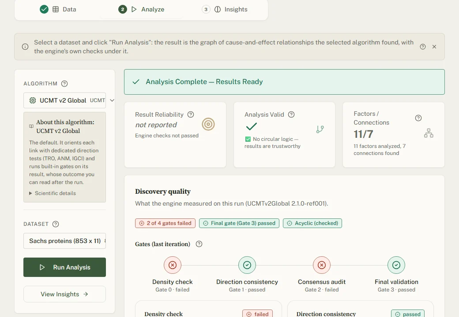Click the failed badge on Density check card
The height and width of the screenshot is (317, 459).
(258, 314)
